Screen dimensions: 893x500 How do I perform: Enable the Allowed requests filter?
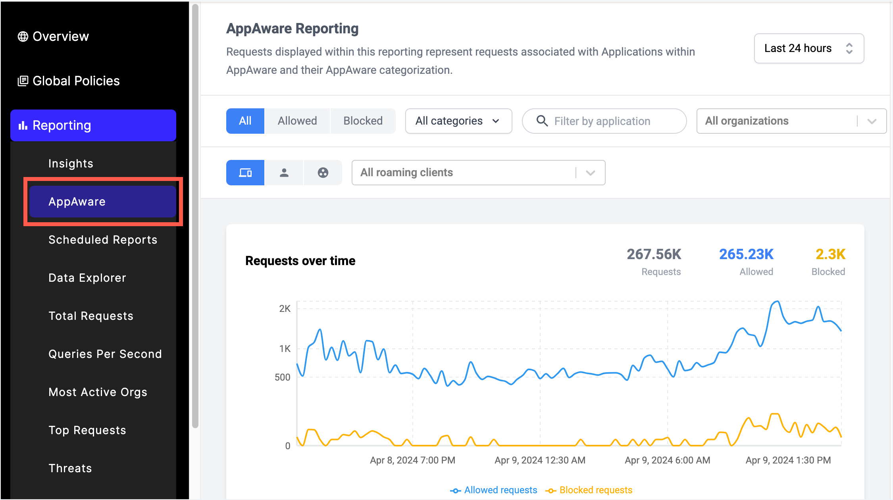tap(297, 121)
